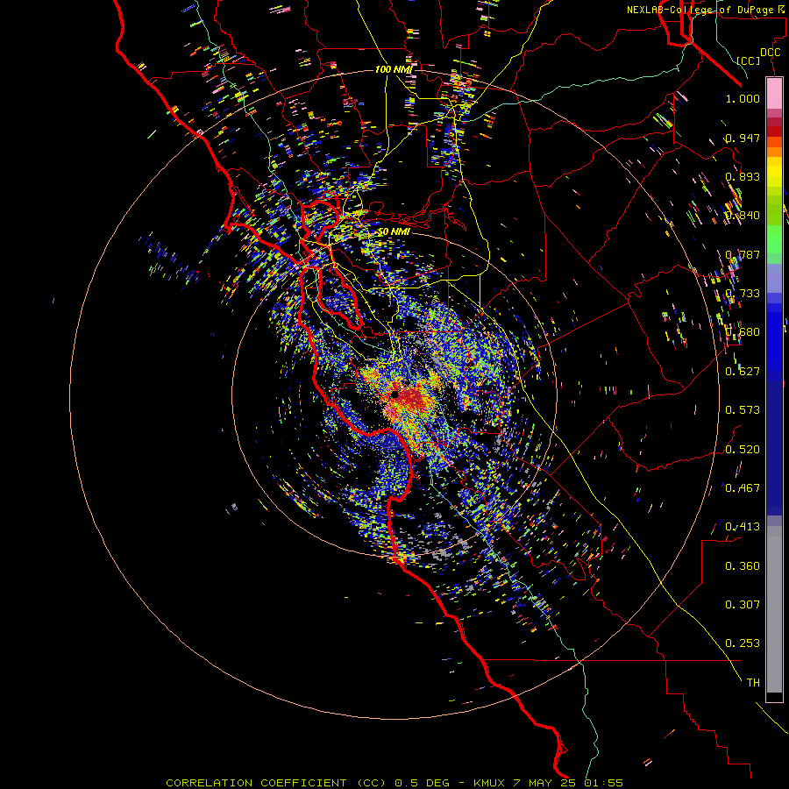
Task: Select the red segment of the color bar
Action: tap(774, 131)
